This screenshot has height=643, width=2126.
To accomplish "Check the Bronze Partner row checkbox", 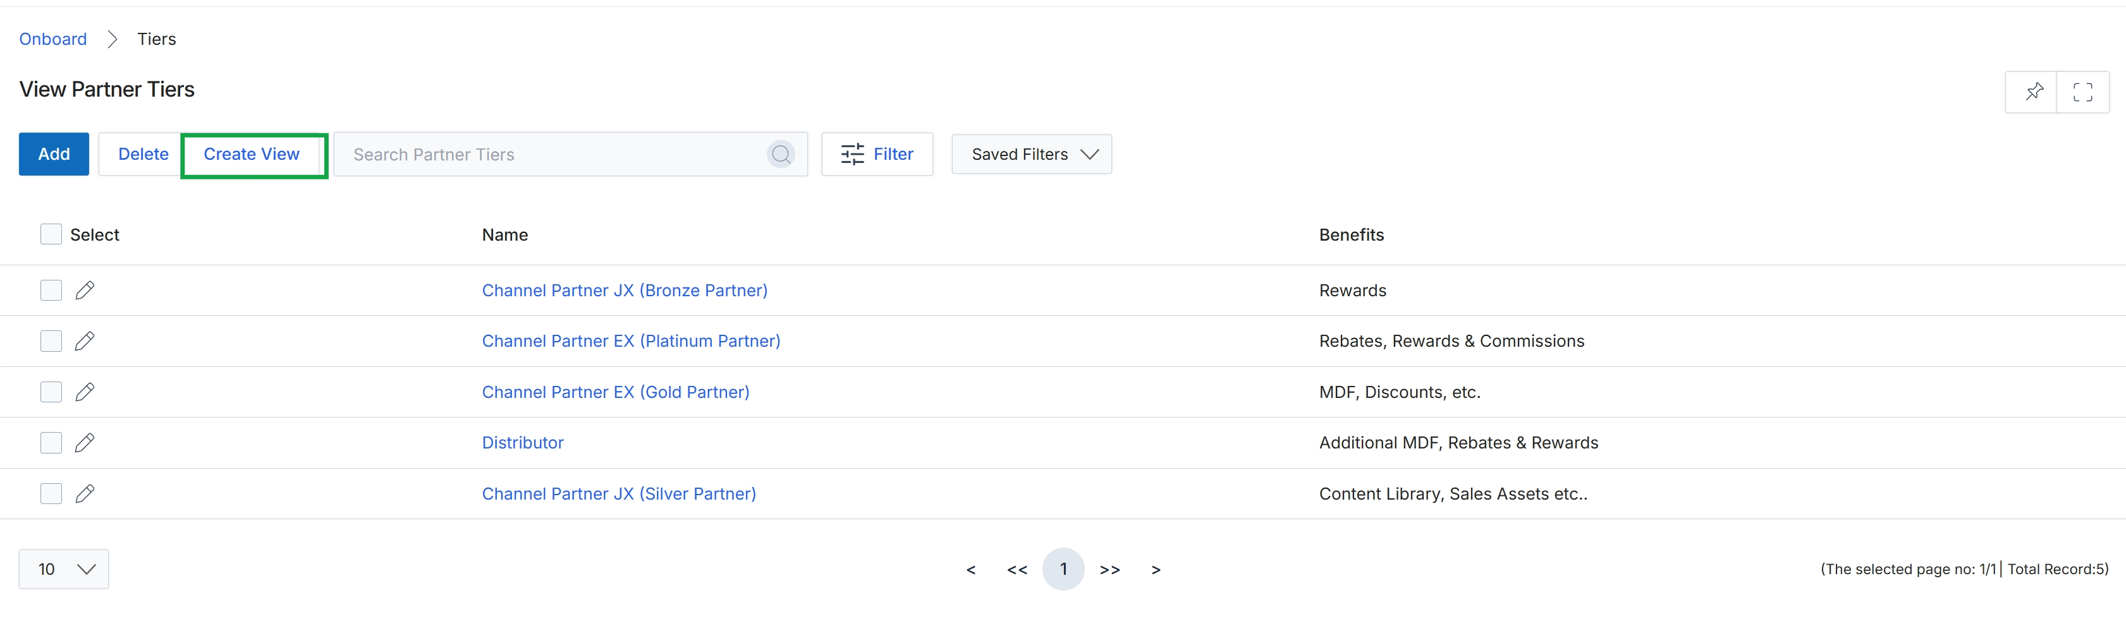I will tap(51, 290).
